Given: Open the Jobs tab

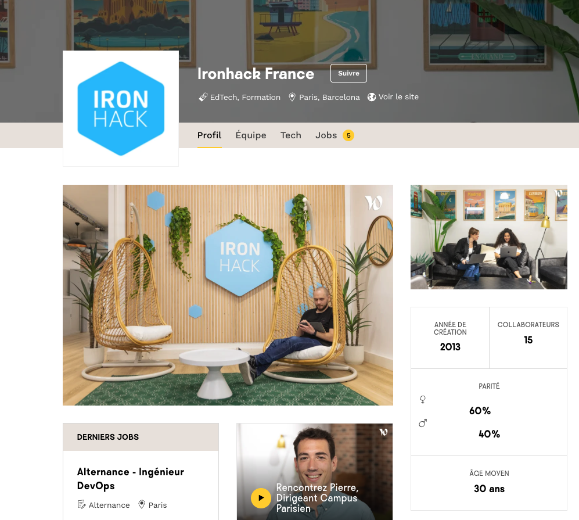Looking at the screenshot, I should tap(326, 135).
